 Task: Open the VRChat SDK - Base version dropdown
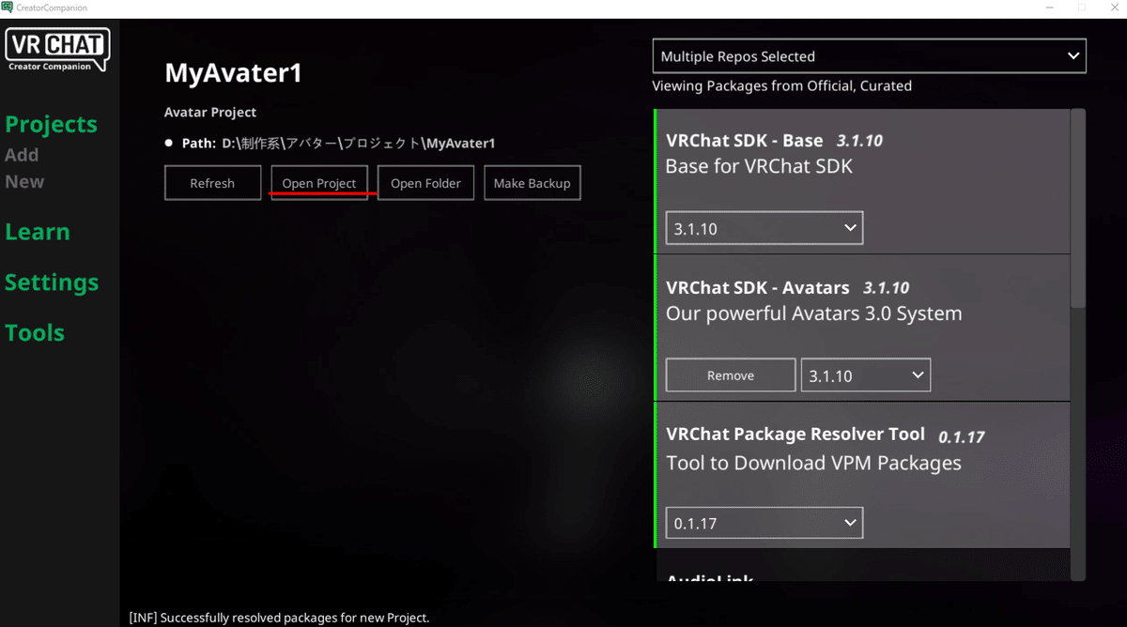coord(764,228)
